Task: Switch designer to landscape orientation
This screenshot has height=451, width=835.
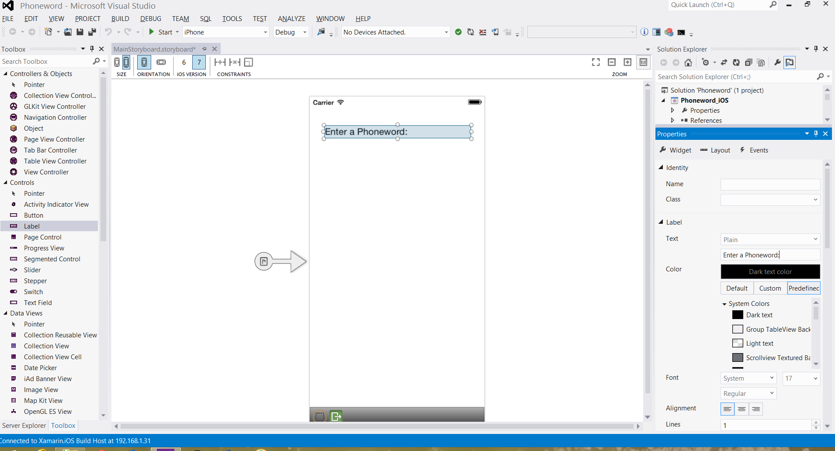Action: click(161, 62)
